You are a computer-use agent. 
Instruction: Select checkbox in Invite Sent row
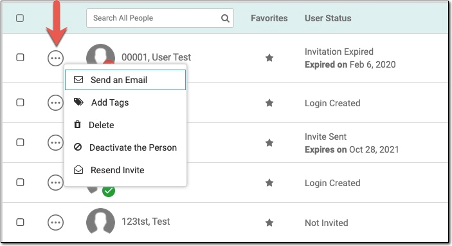pos(20,142)
